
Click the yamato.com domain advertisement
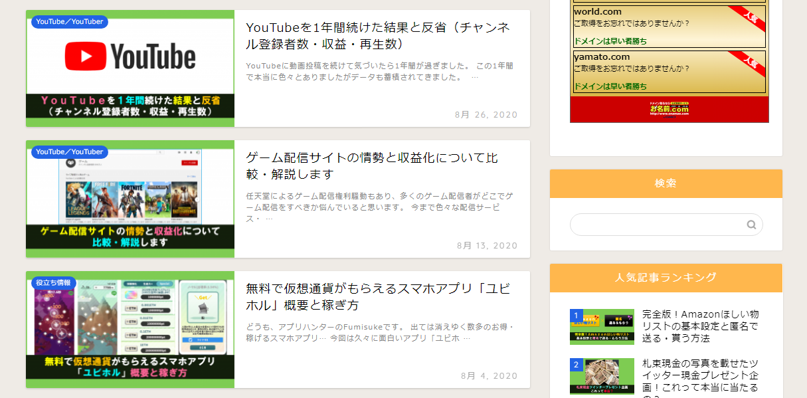point(669,71)
